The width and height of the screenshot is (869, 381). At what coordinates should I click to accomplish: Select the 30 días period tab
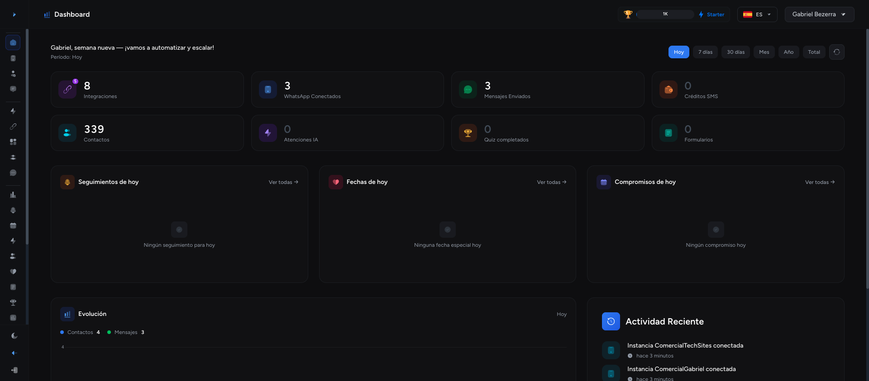tap(735, 52)
